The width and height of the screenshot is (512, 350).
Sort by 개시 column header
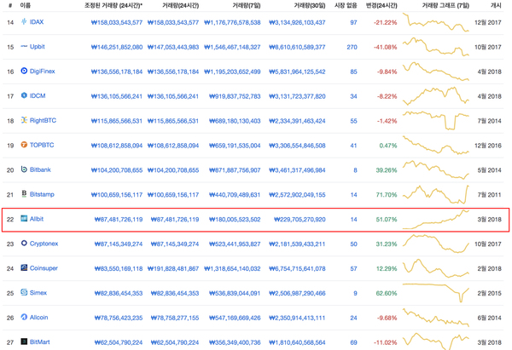point(496,5)
